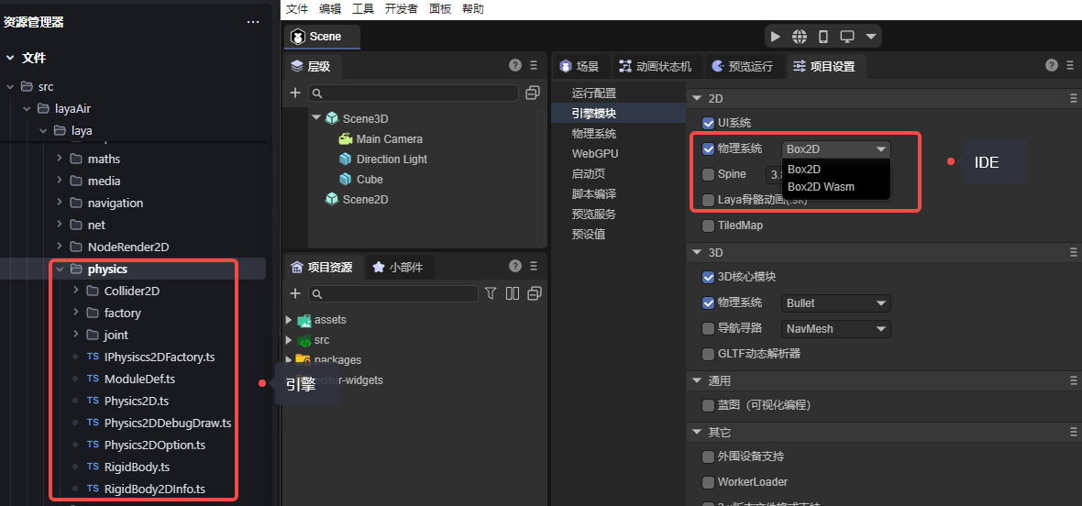The width and height of the screenshot is (1082, 506).
Task: Switch to the 动画状态机 tab
Action: [657, 66]
